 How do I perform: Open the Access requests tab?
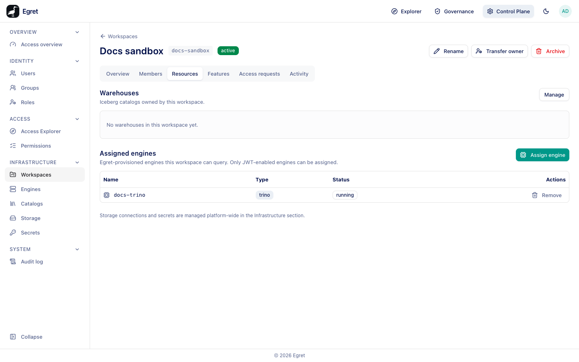(x=260, y=74)
